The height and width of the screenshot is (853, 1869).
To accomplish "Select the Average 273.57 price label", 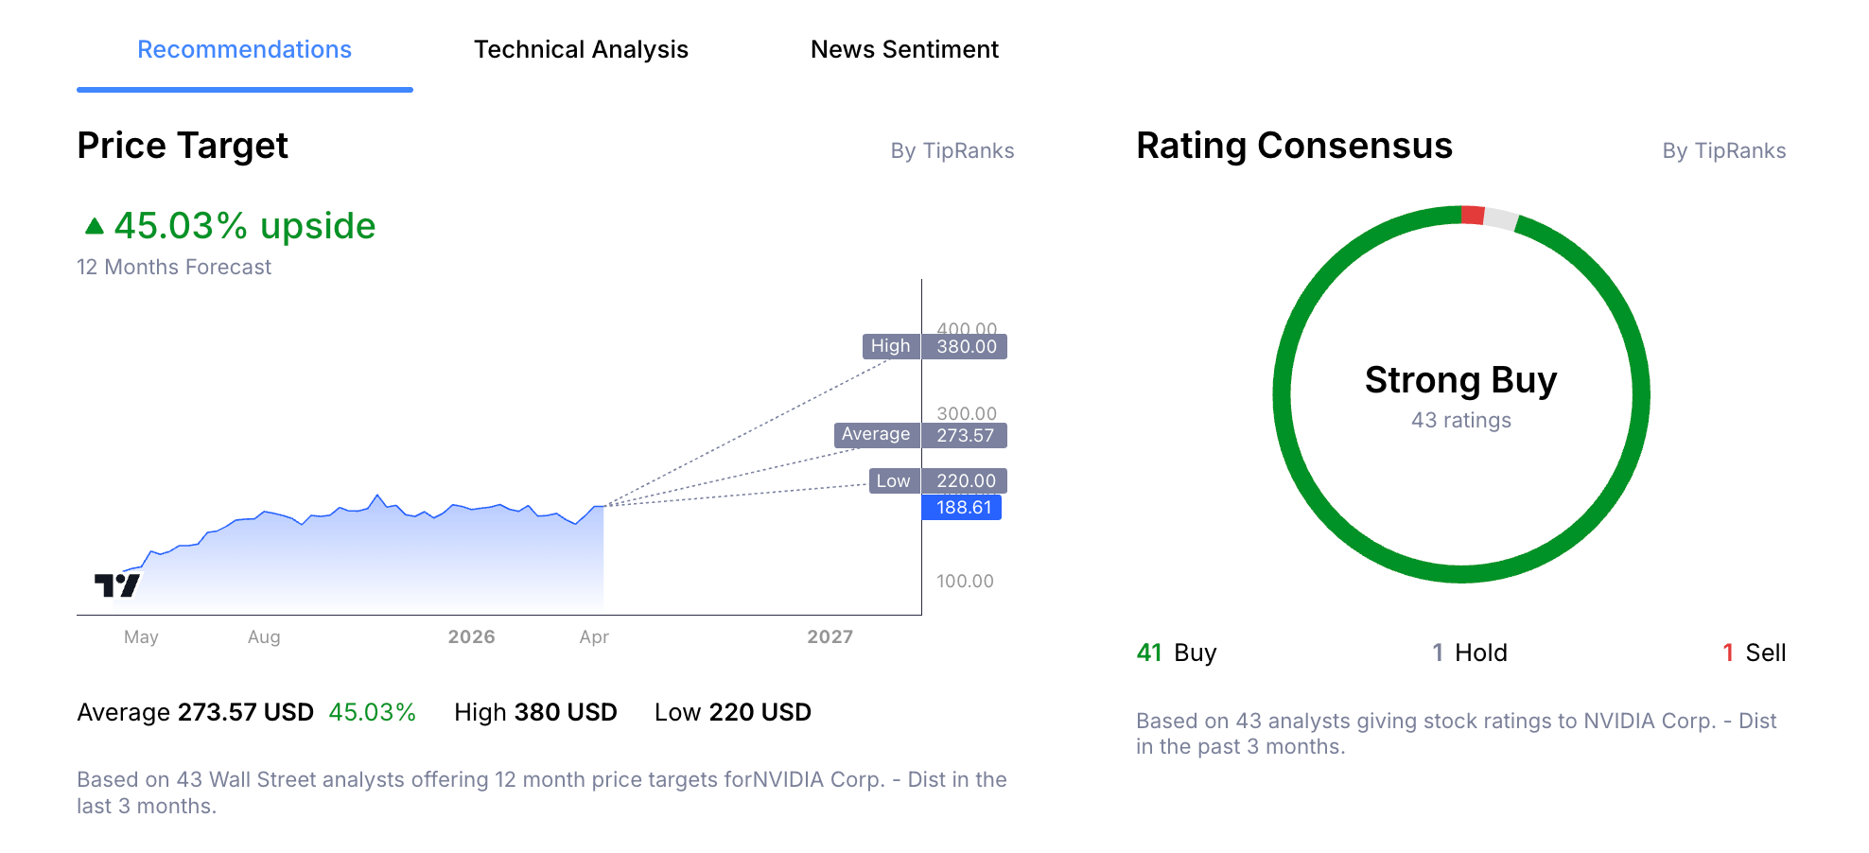I will (918, 435).
